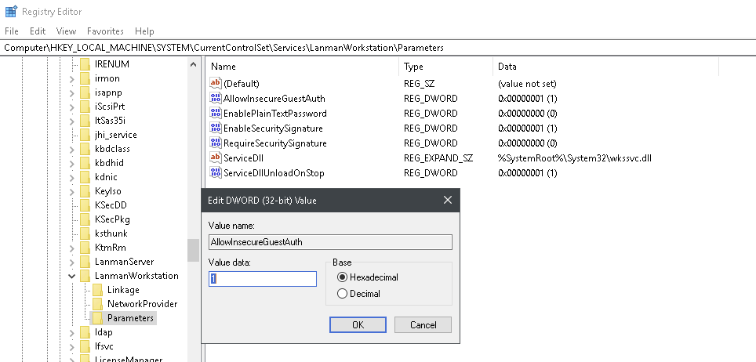Select the AllowInsecureGuestAuth DWORD icon
The image size is (756, 362).
pos(216,98)
